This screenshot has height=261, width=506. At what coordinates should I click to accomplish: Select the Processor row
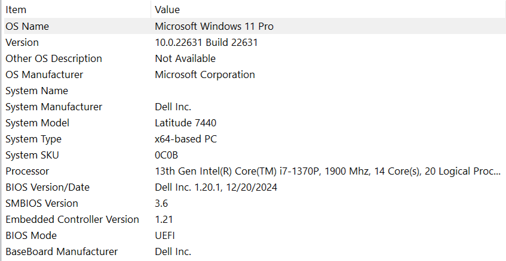click(x=27, y=171)
